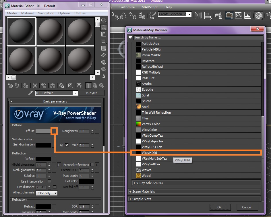271x217 pixels.
Task: Click the Exit color swatch
Action: click(86, 181)
